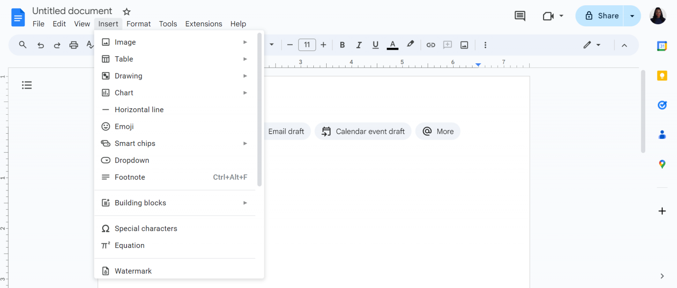This screenshot has height=288, width=677.
Task: Insert a link from the toolbar
Action: 431,44
